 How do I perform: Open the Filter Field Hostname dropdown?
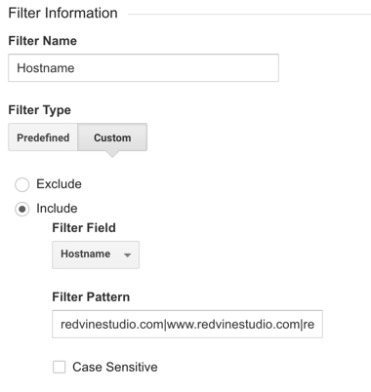pyautogui.click(x=96, y=255)
